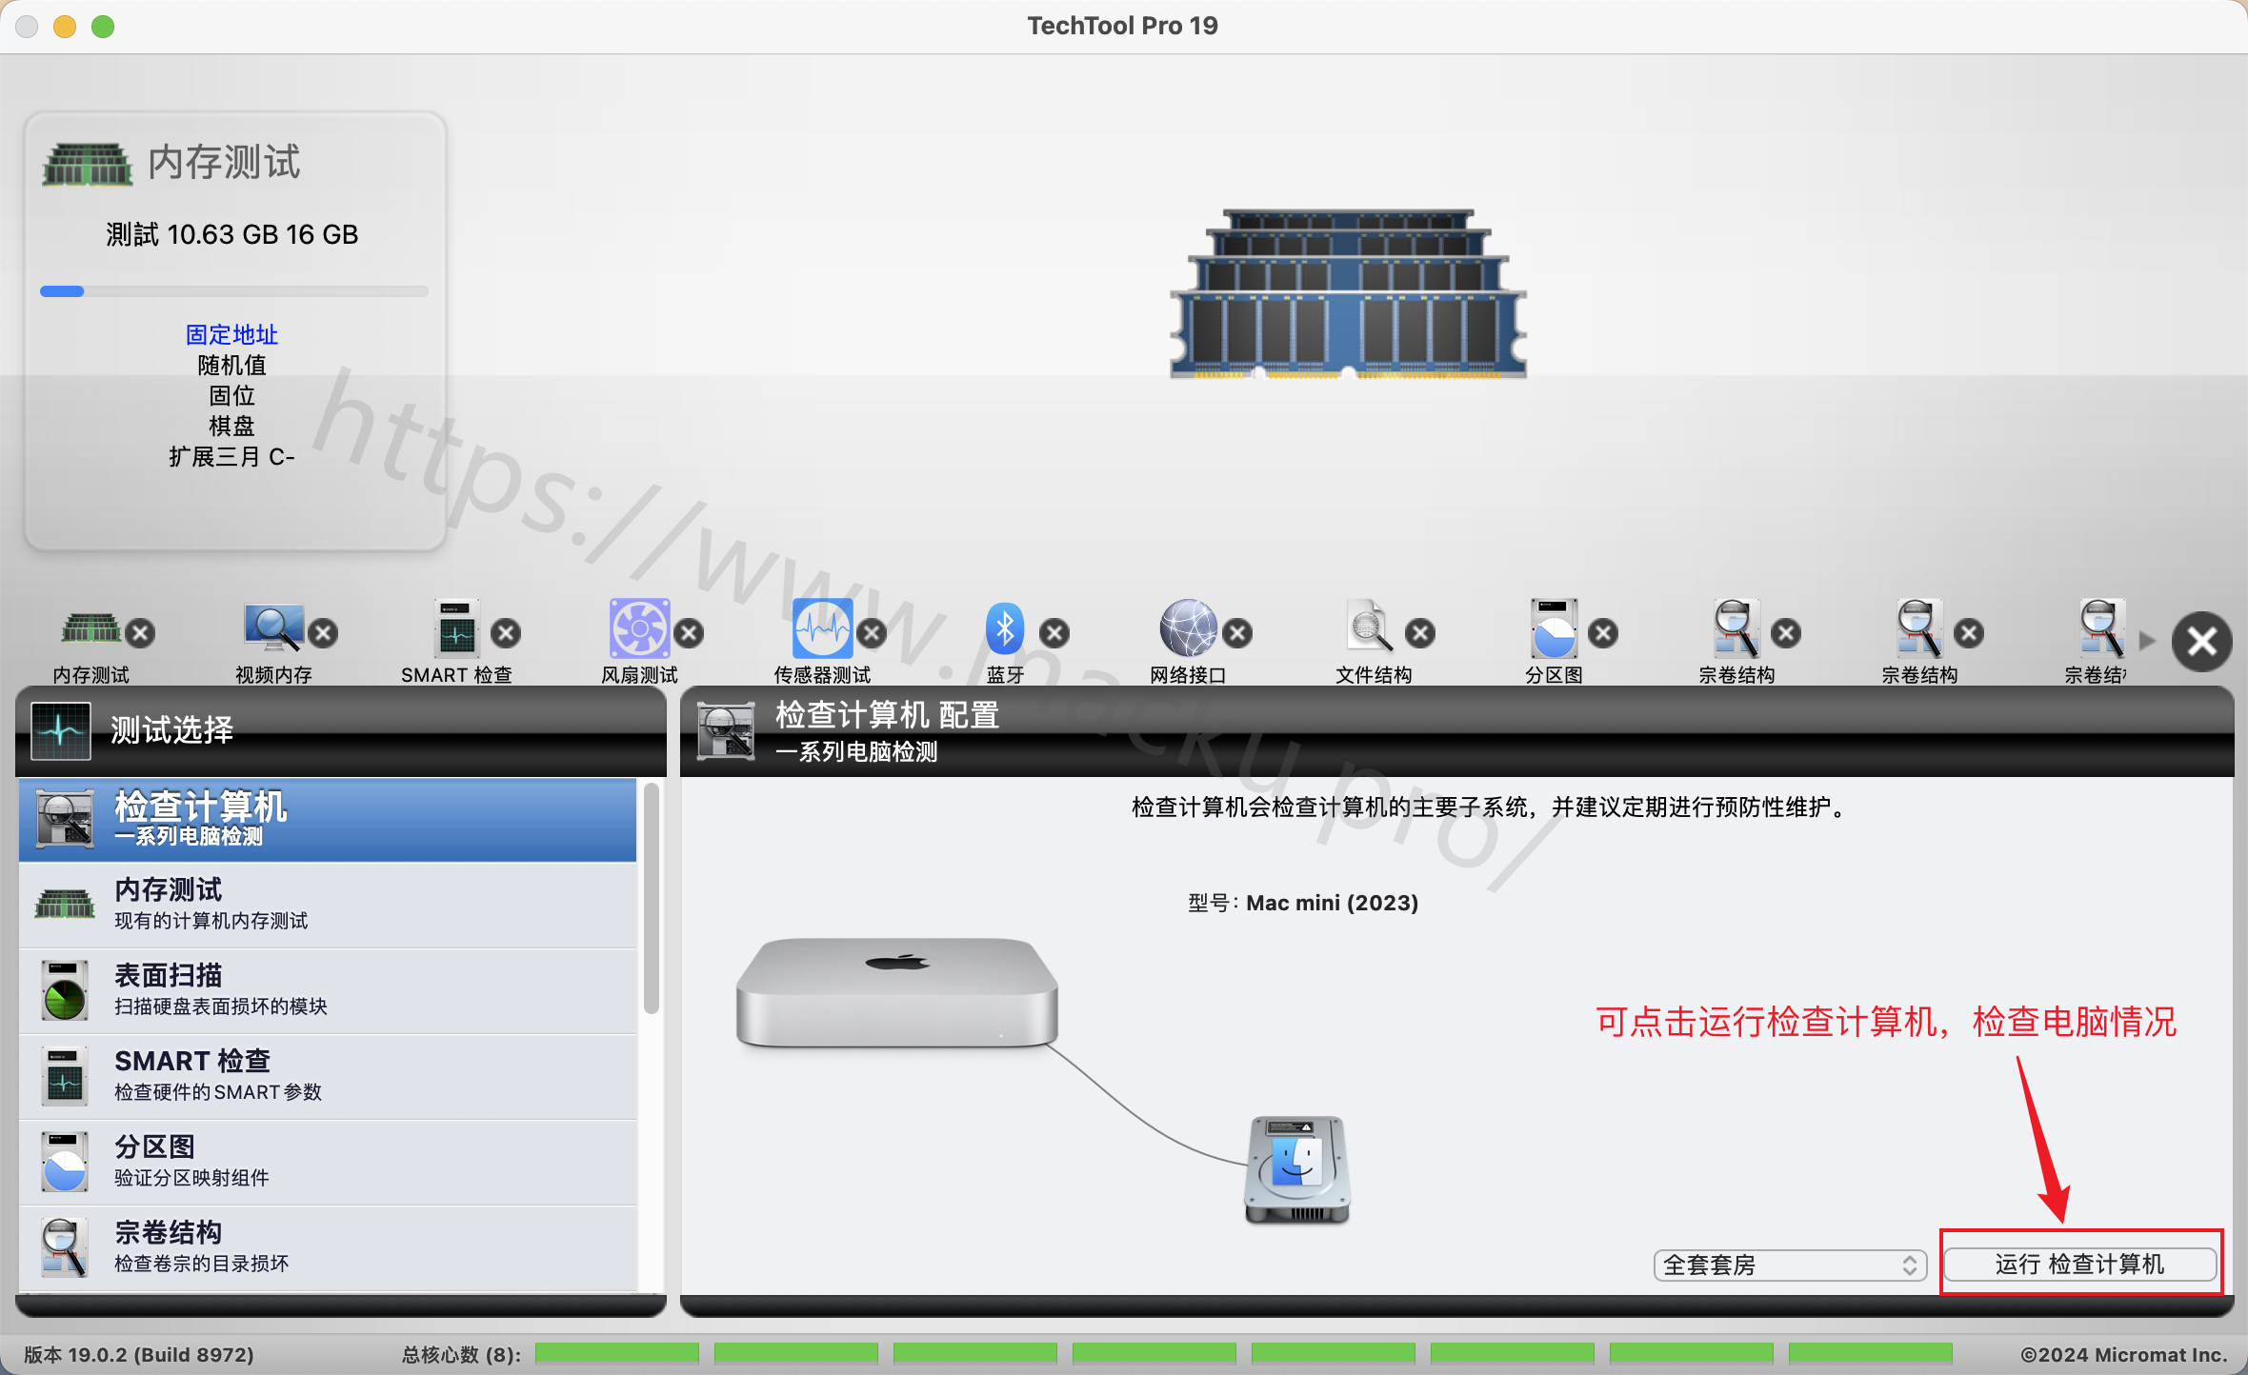Click the Mac mini computer image

tap(896, 992)
